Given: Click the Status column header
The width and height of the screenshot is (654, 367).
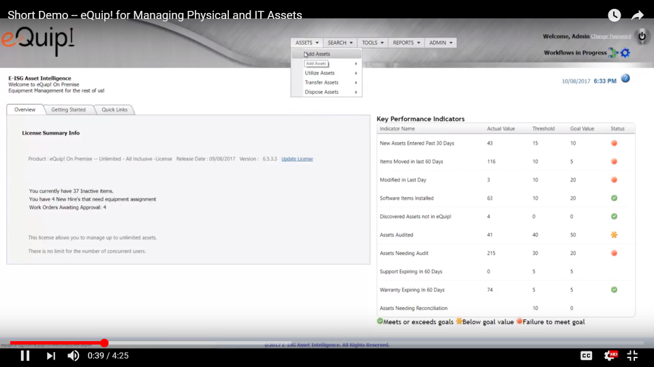Looking at the screenshot, I should click(617, 128).
